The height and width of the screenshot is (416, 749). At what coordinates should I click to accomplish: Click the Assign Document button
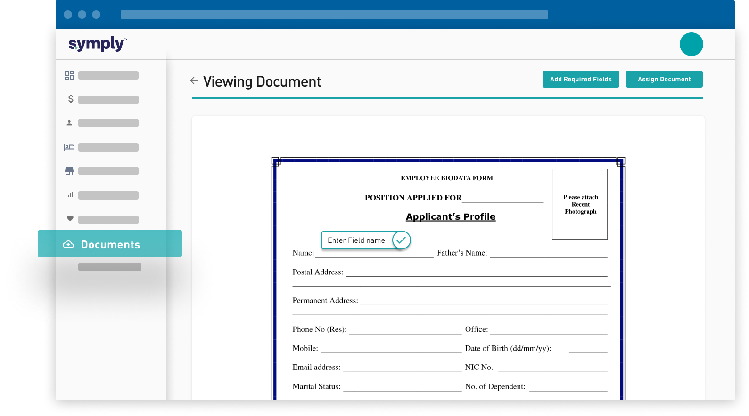[664, 79]
